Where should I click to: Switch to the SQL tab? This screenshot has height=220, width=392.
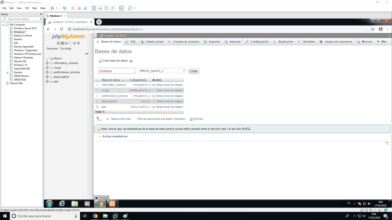point(131,42)
